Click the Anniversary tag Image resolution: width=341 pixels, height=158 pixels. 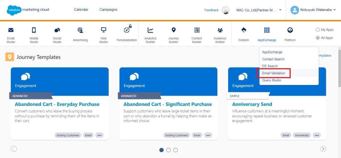click(302, 135)
